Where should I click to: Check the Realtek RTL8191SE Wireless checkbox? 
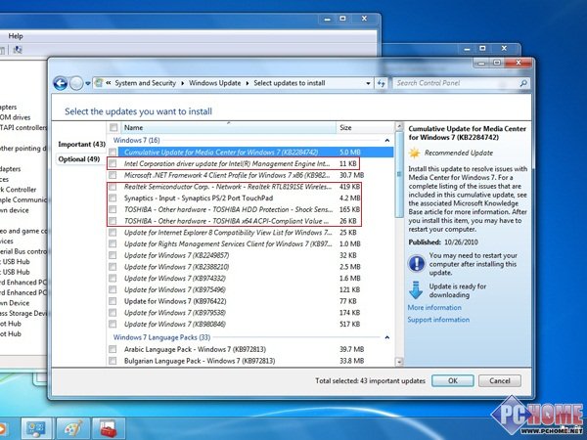pyautogui.click(x=113, y=187)
